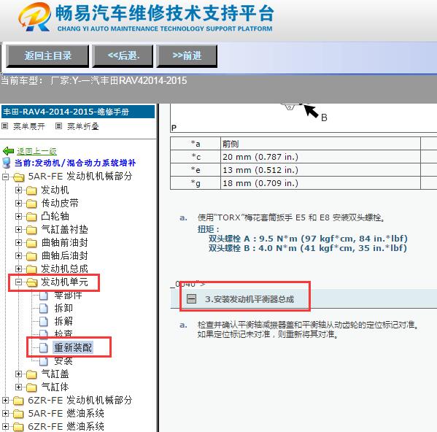Click 发动机单元 open folder icon

point(32,282)
